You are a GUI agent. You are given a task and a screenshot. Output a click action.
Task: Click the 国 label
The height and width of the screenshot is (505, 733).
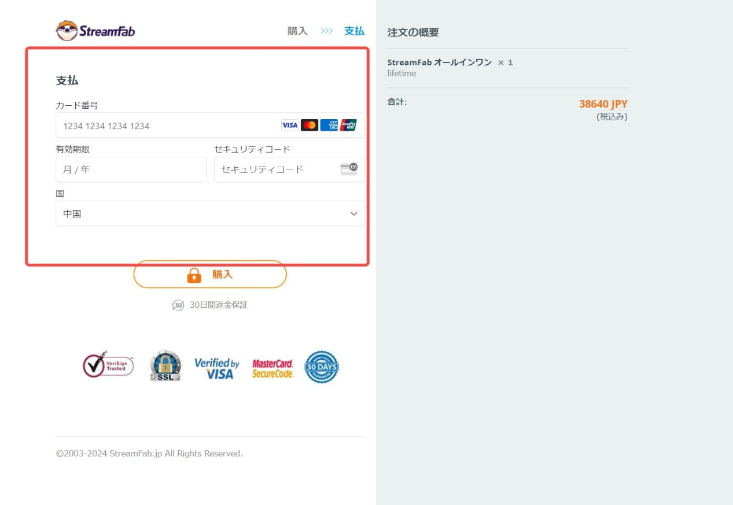(x=60, y=193)
